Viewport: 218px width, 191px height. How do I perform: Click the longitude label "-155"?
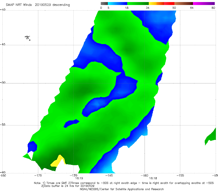point(180,175)
